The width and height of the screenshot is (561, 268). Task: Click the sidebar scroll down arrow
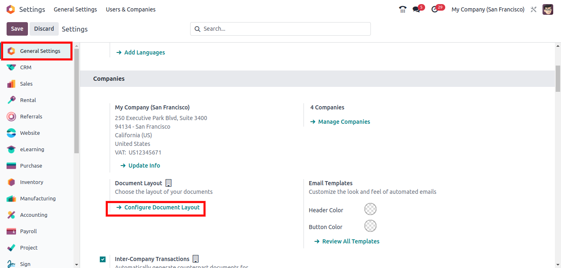pos(76,265)
